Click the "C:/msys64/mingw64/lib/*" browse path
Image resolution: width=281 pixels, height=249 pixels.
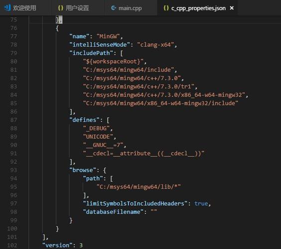click(x=139, y=187)
